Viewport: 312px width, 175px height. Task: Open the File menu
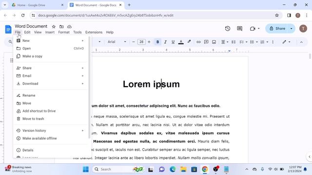[18, 32]
